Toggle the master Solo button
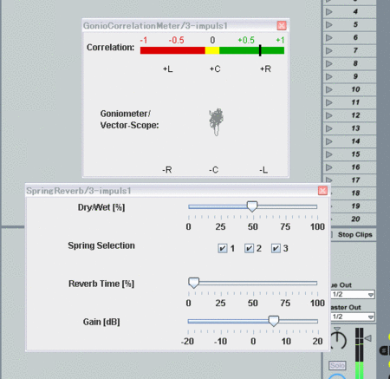The image size is (390, 379). click(337, 366)
